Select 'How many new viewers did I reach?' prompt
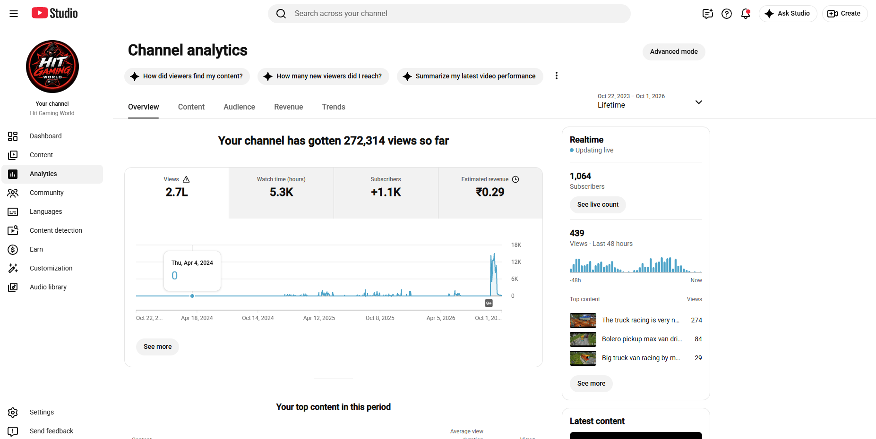Screen dimensions: 876x439 (323, 76)
